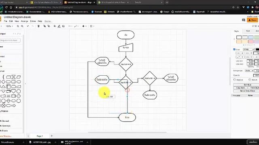Open the File menu
Viewport: 259px width, 145px height.
(5, 21)
